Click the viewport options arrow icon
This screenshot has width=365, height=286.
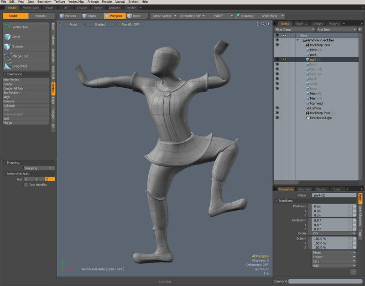pos(268,24)
